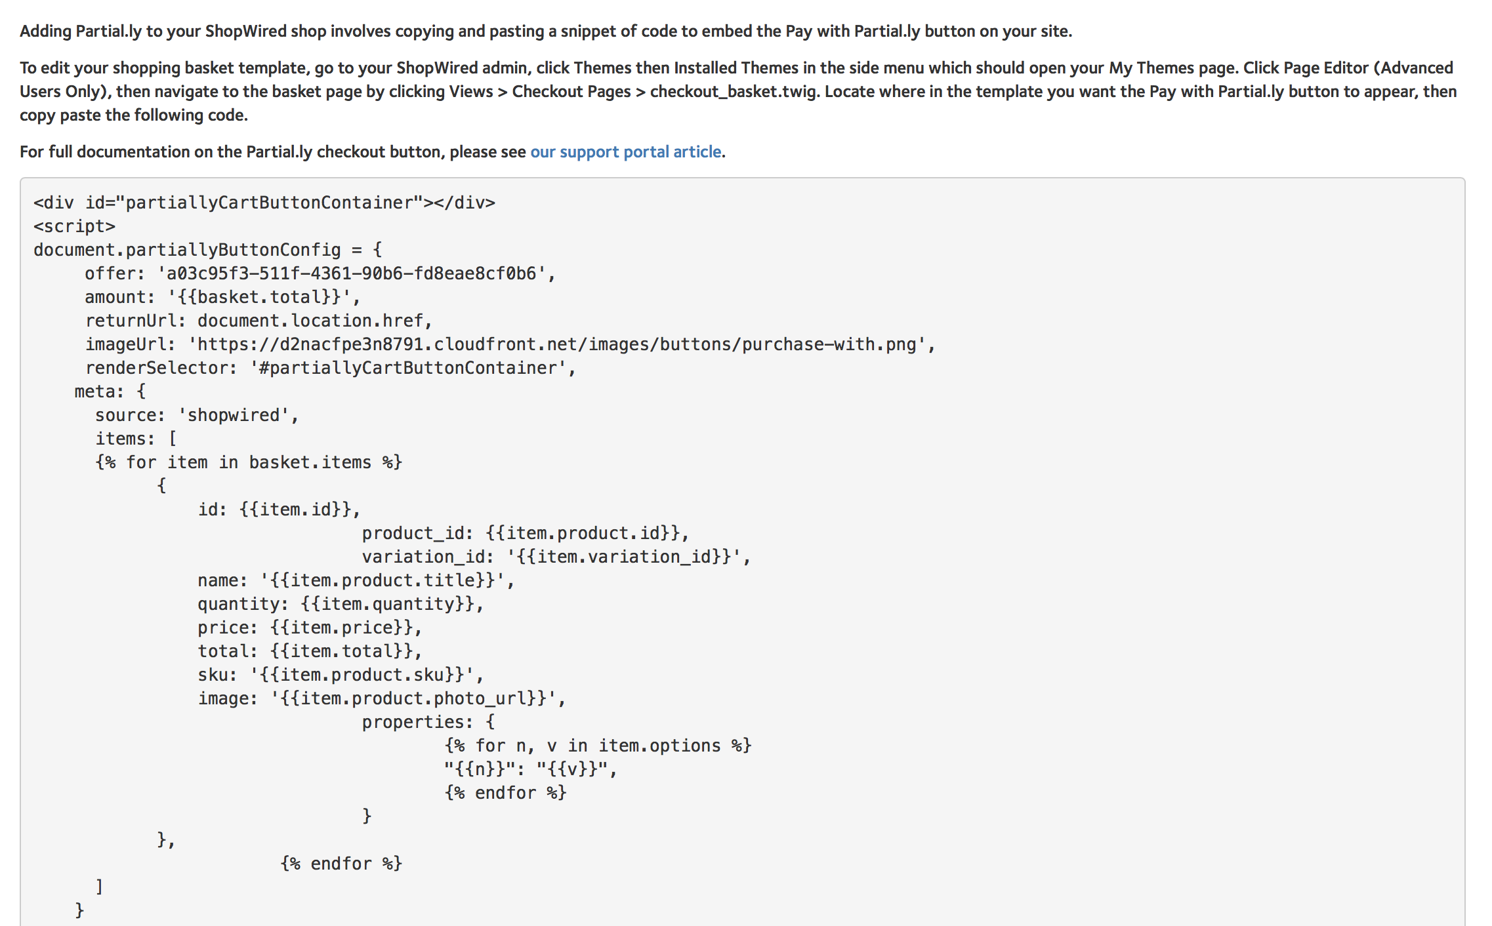1492x926 pixels.
Task: Open the 'our support portal article' link
Action: [x=625, y=151]
